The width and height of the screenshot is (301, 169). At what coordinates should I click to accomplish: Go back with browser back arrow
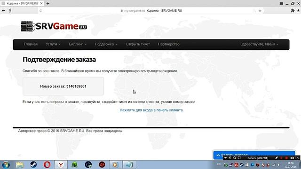coord(3,10)
